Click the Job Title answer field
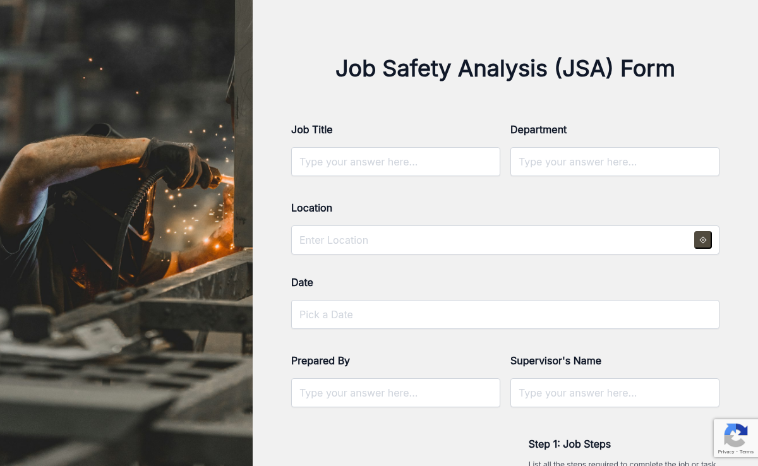The width and height of the screenshot is (758, 466). [x=395, y=162]
